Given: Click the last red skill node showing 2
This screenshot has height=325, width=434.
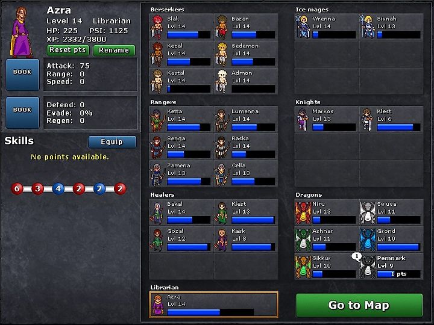Looking at the screenshot, I should 120,189.
